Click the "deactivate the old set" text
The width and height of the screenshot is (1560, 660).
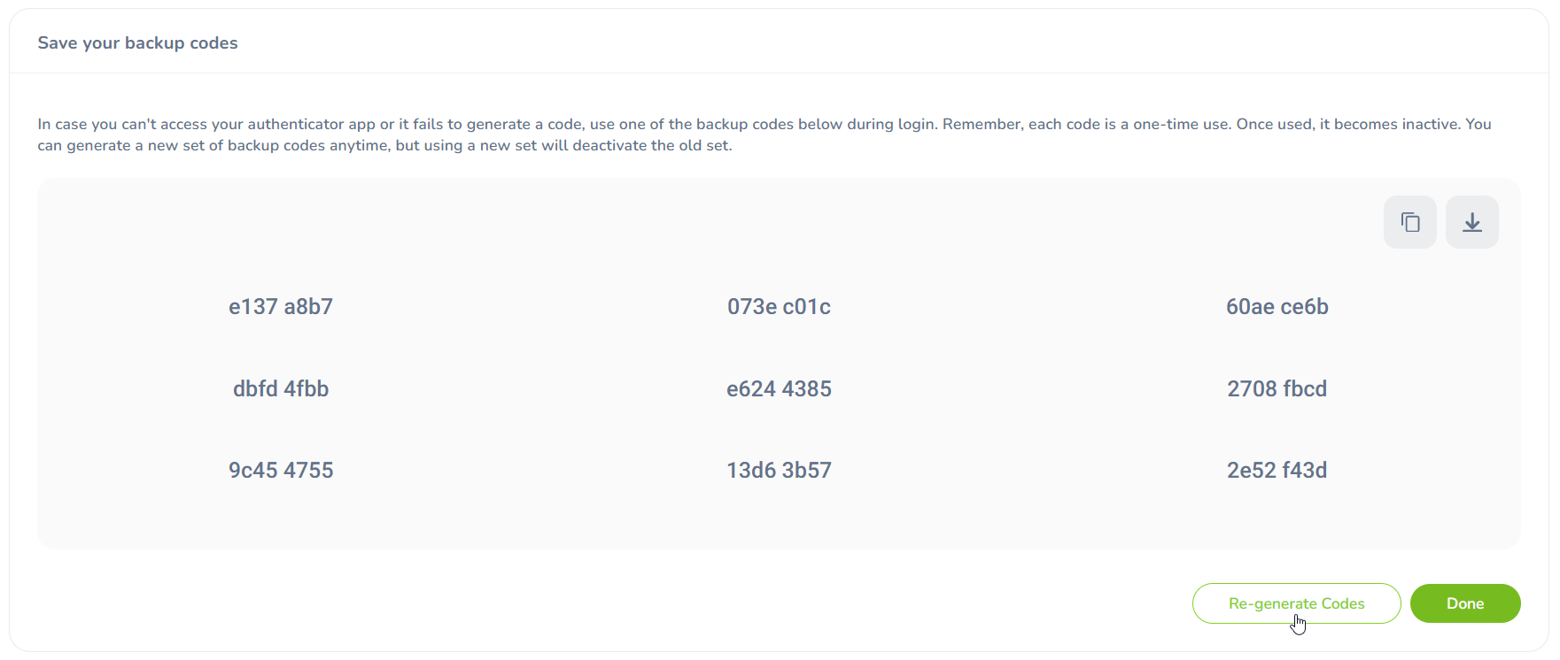pyautogui.click(x=651, y=146)
